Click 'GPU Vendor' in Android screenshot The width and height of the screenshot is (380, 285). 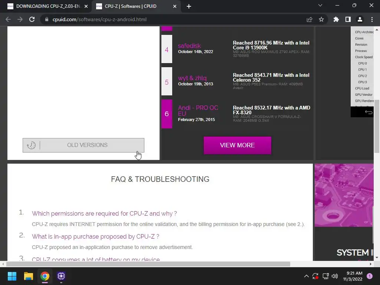[364, 95]
